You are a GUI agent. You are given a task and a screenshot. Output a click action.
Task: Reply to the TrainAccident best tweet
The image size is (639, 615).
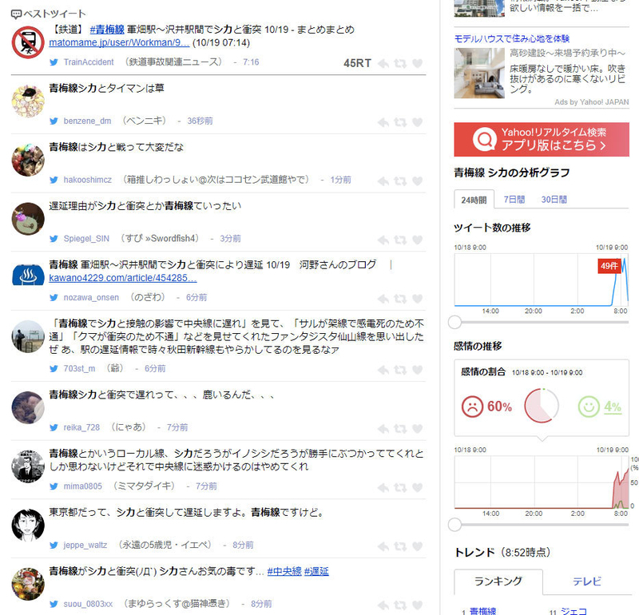click(383, 64)
